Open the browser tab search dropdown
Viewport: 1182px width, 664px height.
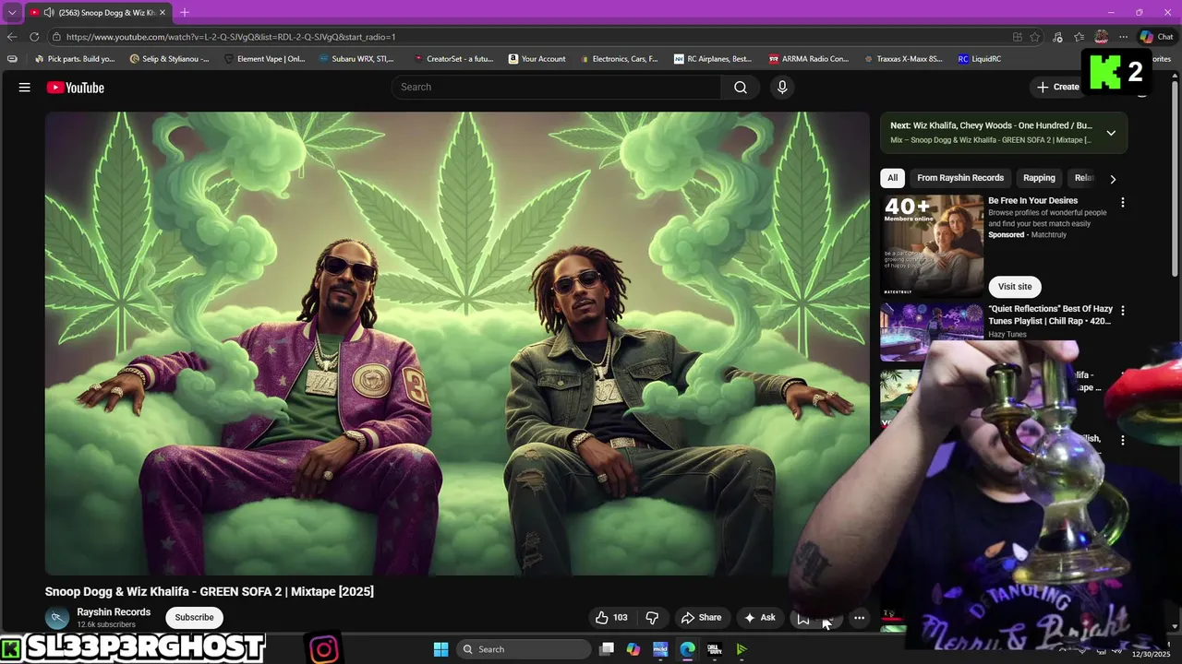pos(12,12)
